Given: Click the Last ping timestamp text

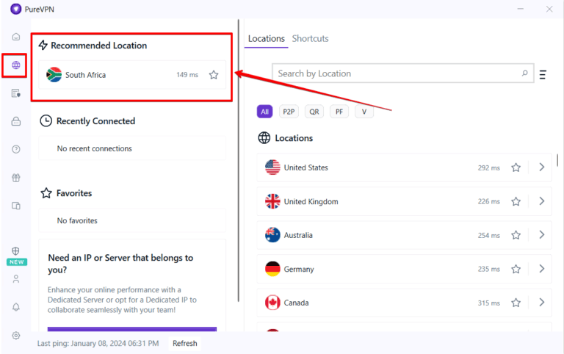Looking at the screenshot, I should pyautogui.click(x=98, y=343).
